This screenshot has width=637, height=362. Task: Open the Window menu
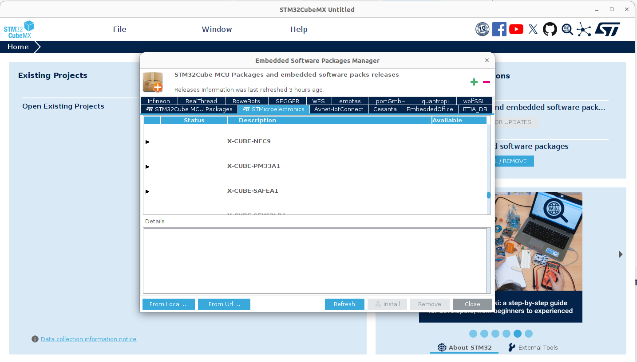pyautogui.click(x=217, y=29)
